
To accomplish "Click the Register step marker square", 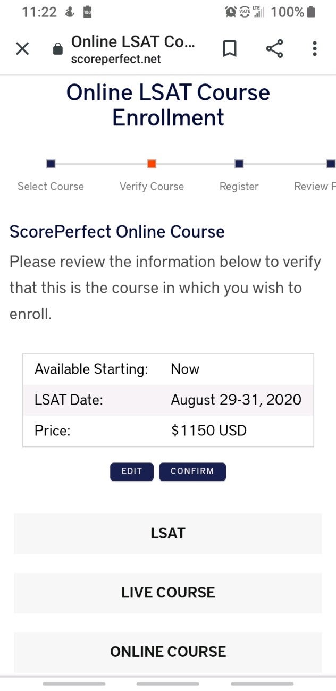I will click(x=239, y=164).
